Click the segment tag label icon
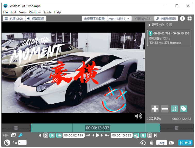 pos(184,109)
